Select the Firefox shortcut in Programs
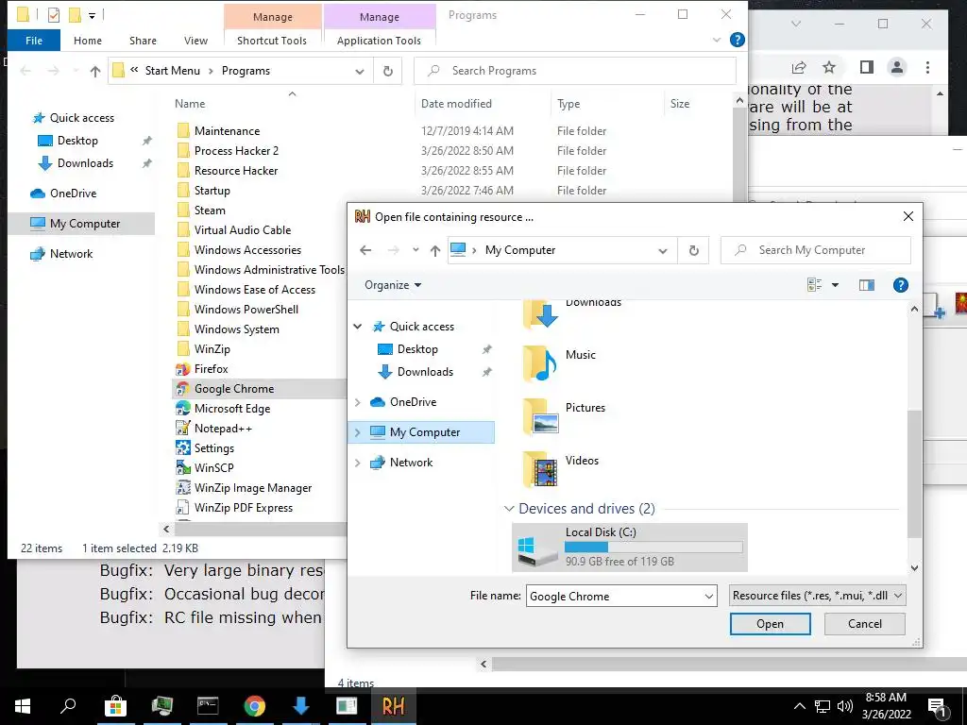Image resolution: width=967 pixels, height=725 pixels. click(x=211, y=369)
